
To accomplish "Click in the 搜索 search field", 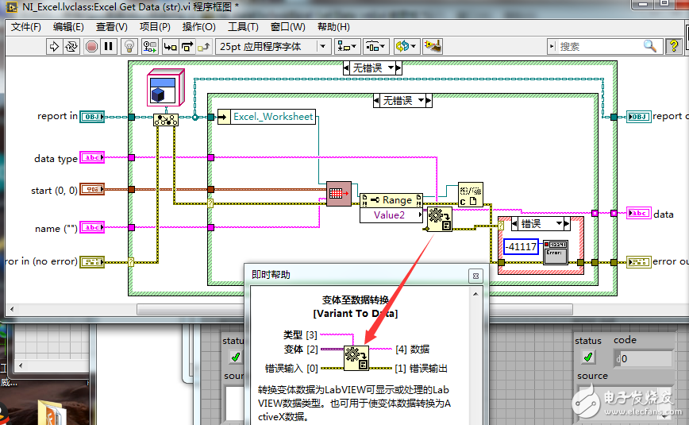I will (600, 46).
